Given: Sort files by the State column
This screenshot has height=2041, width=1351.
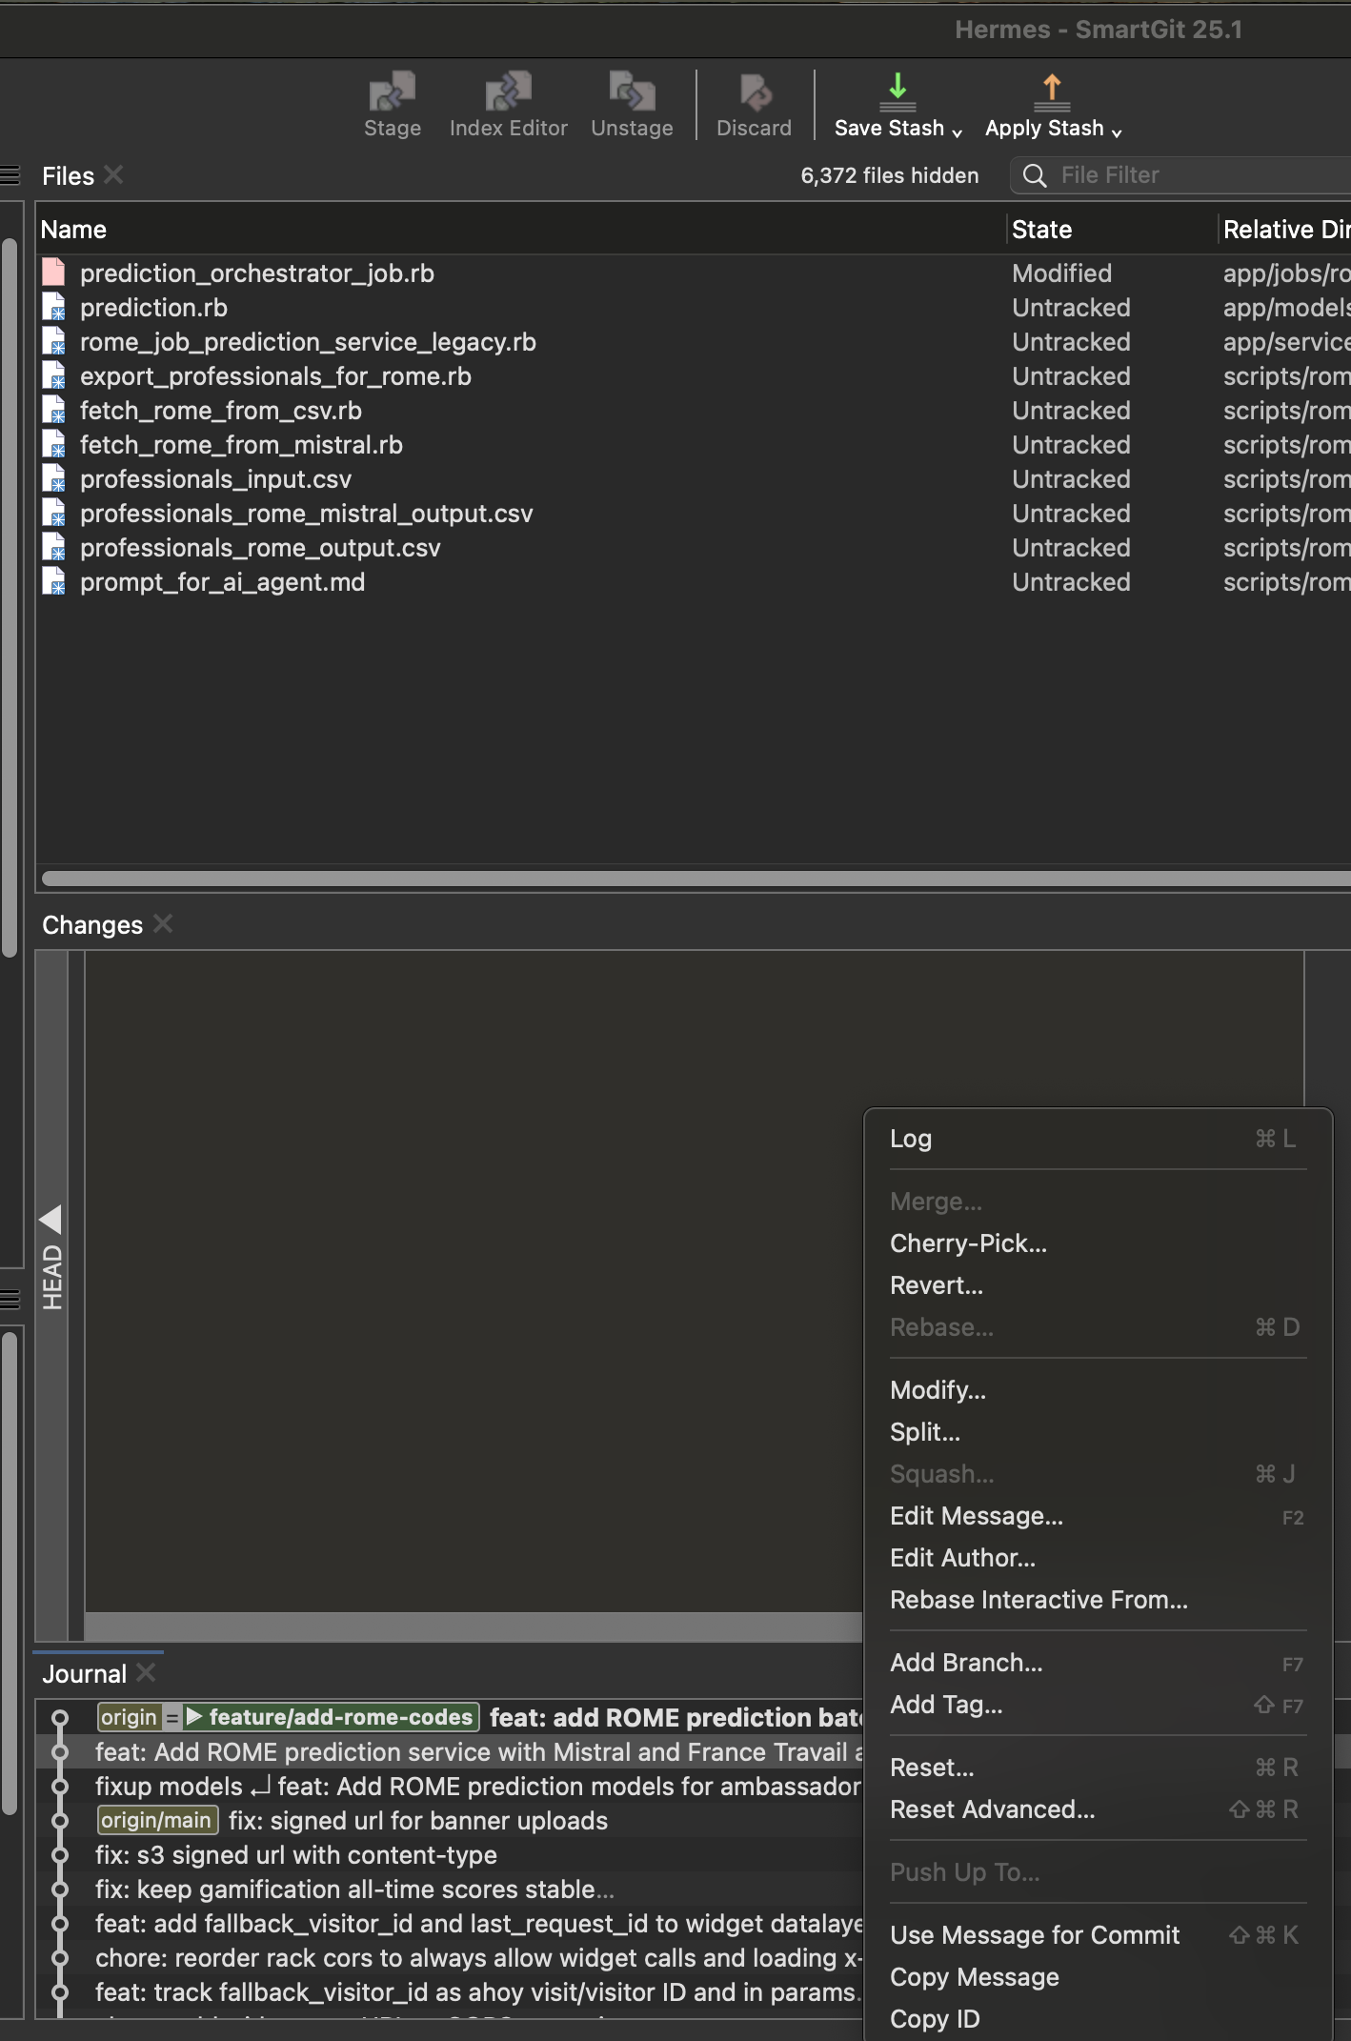Looking at the screenshot, I should 1041,230.
